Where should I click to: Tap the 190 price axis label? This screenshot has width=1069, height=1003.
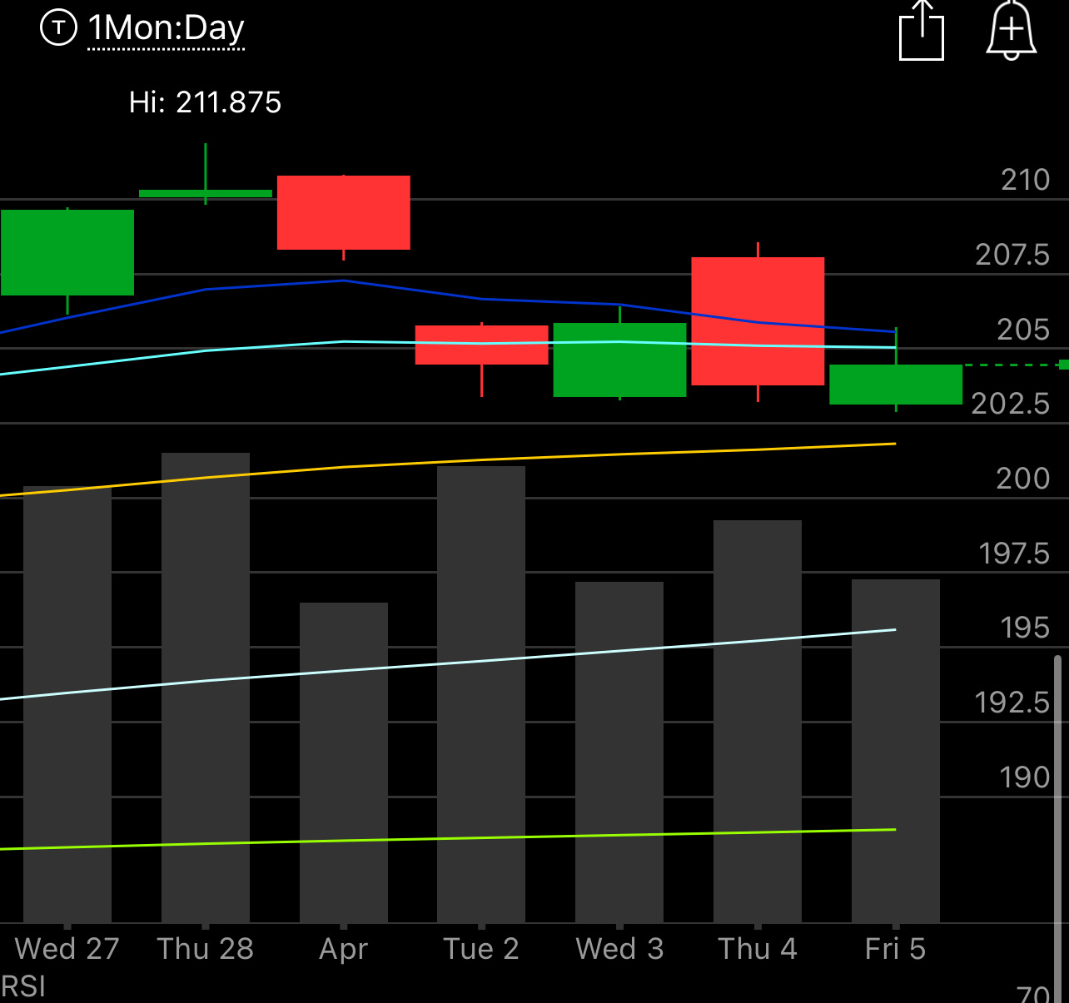click(x=1025, y=777)
